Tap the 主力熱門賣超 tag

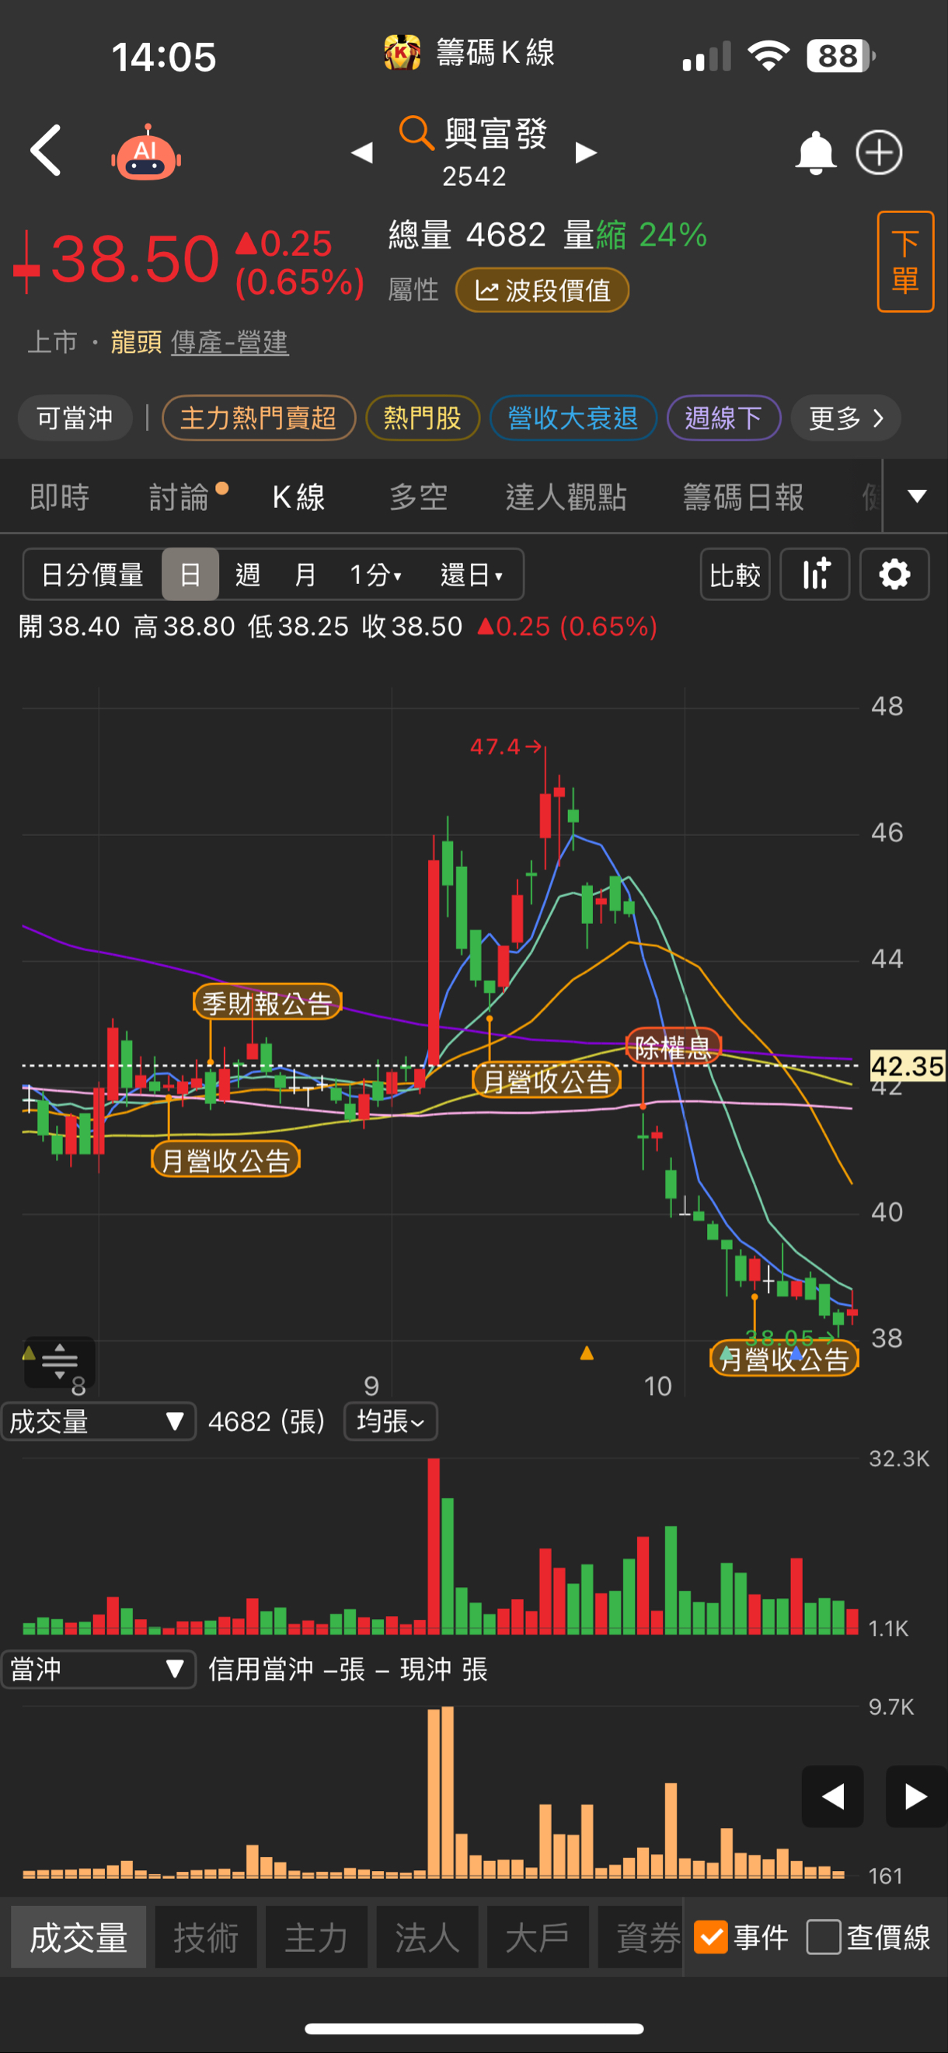pyautogui.click(x=258, y=418)
